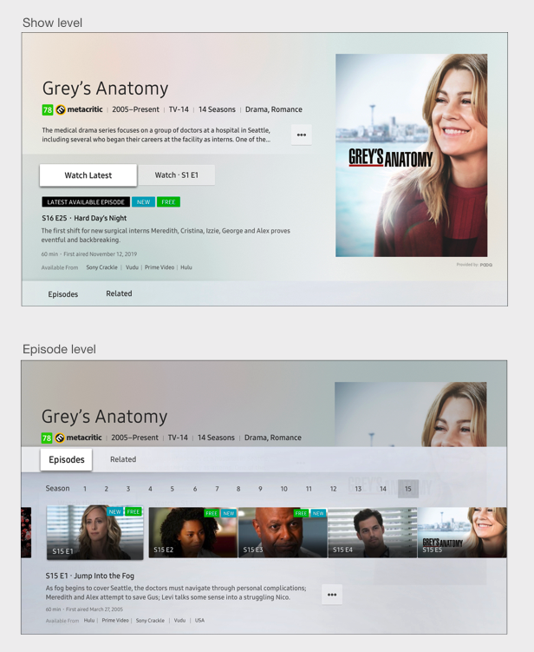The height and width of the screenshot is (652, 534).
Task: Click Hulu in episode level Available From
Action: pos(89,621)
